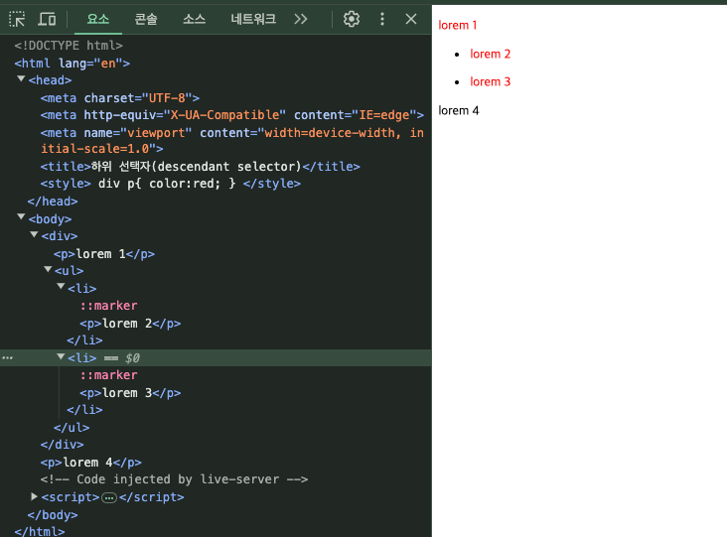Select the meta charset UTF-8 node
The width and height of the screenshot is (727, 537).
[119, 97]
